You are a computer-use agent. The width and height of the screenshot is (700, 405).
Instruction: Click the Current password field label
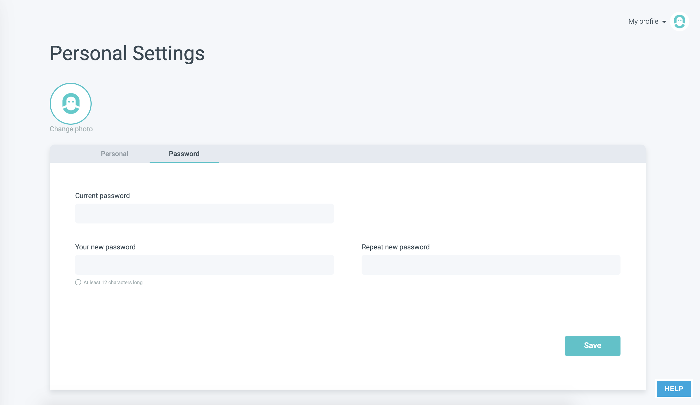pos(102,196)
